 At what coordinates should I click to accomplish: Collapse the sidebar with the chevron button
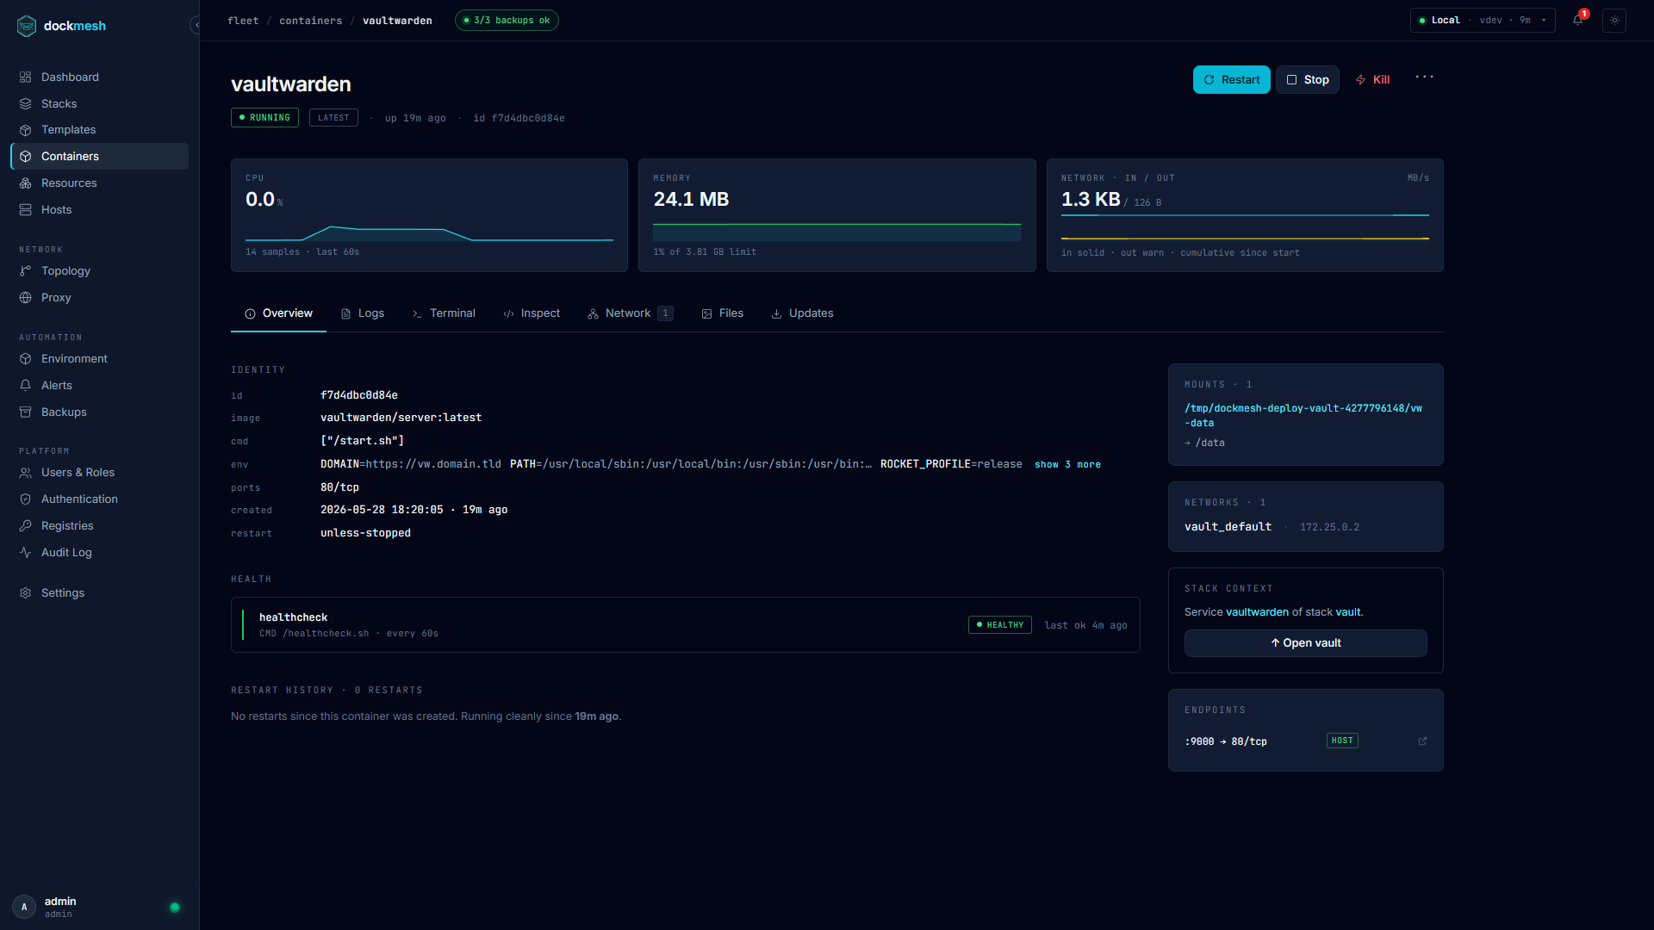pos(196,26)
